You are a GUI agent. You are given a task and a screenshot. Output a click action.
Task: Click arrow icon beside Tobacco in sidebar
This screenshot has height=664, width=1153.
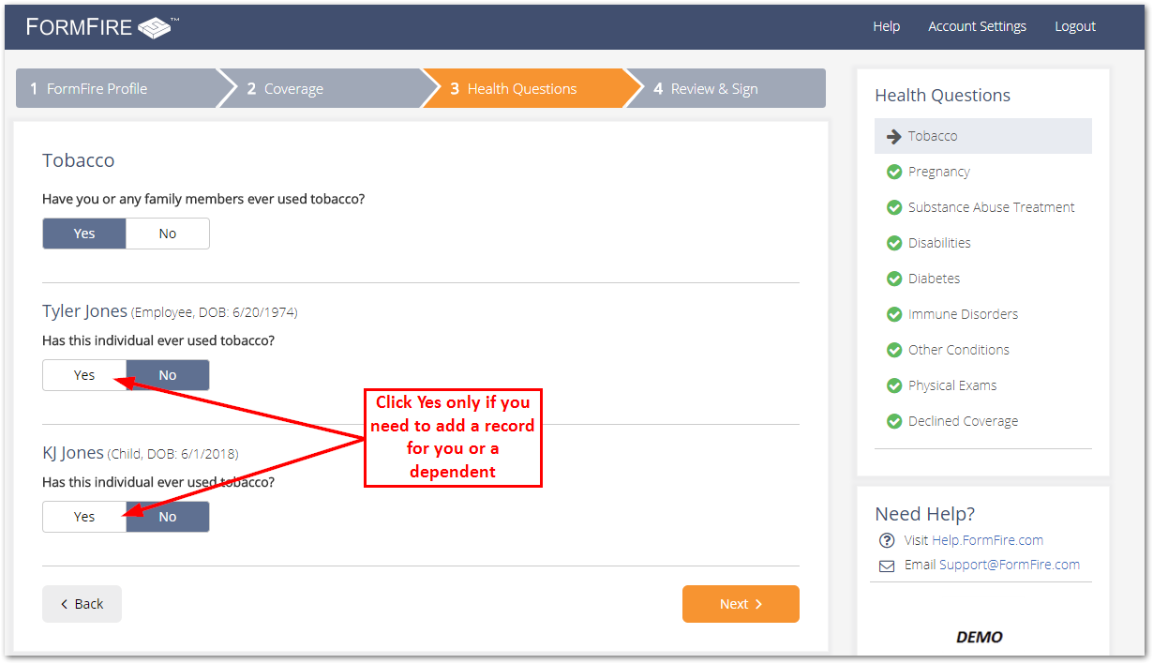[x=893, y=136]
